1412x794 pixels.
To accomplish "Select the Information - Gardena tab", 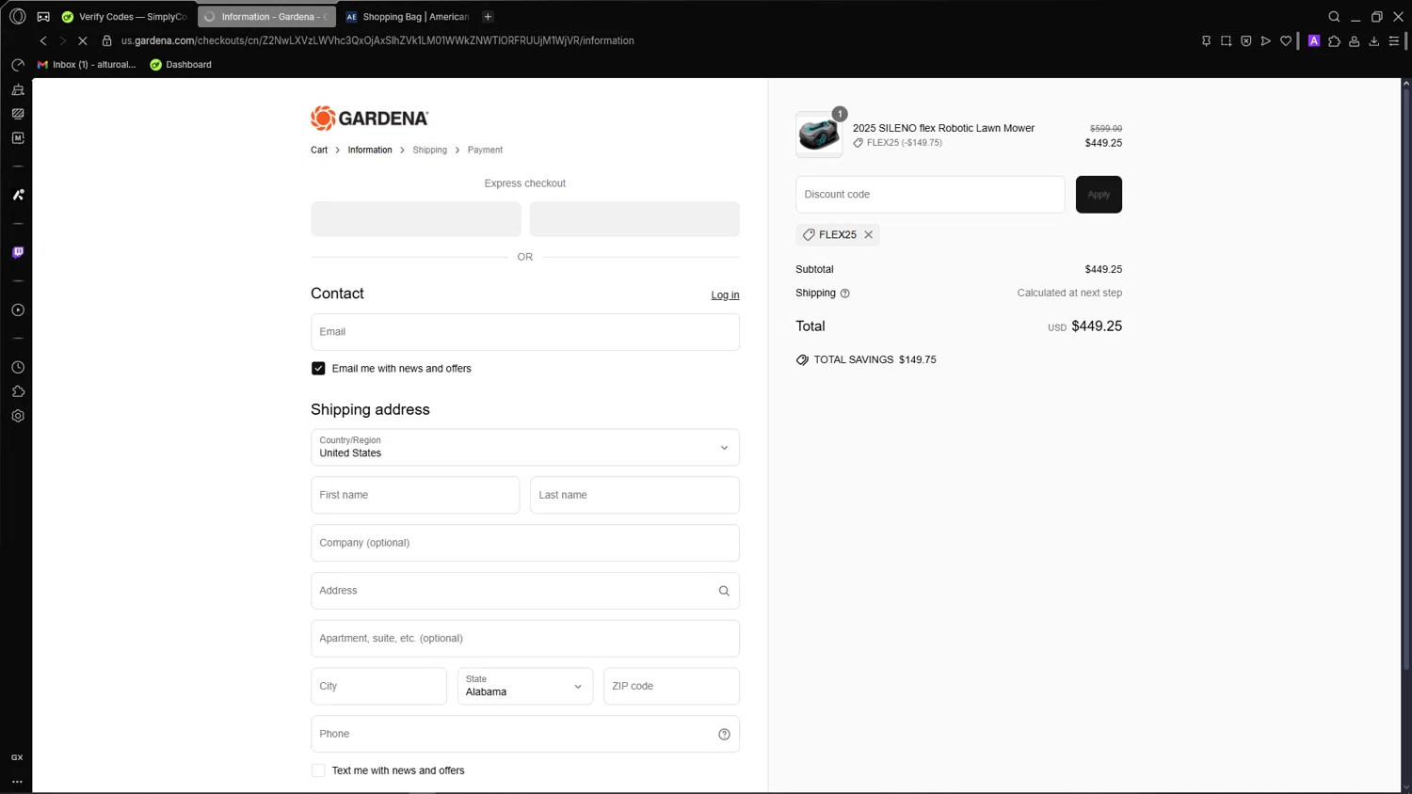I will (266, 17).
